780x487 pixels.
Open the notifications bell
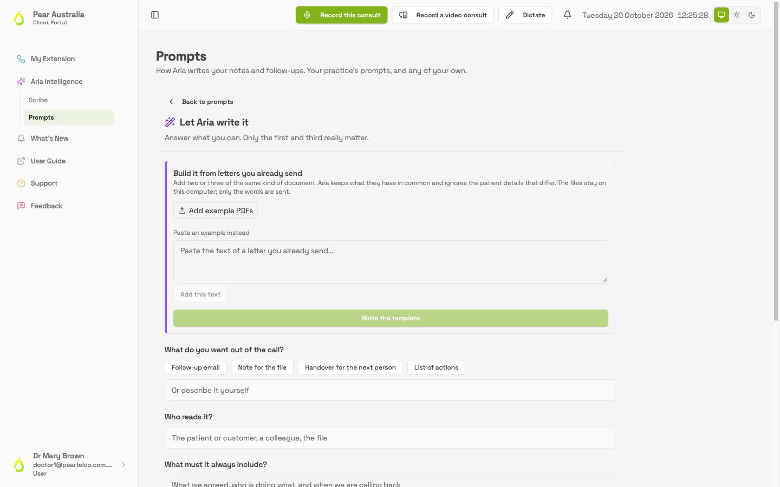click(x=567, y=15)
